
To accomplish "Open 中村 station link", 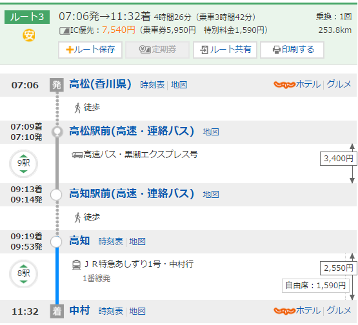I will [x=79, y=311].
